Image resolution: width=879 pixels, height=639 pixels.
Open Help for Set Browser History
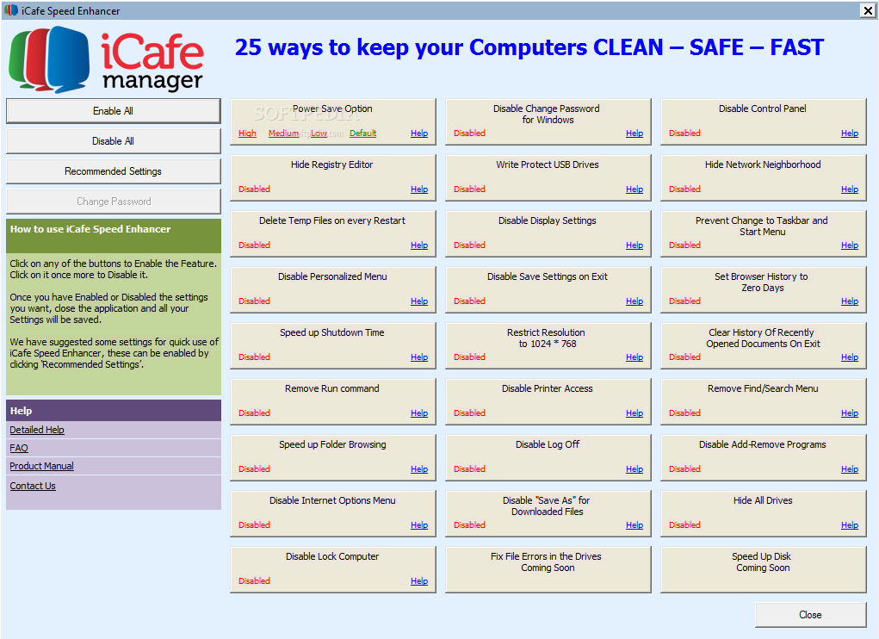point(850,301)
